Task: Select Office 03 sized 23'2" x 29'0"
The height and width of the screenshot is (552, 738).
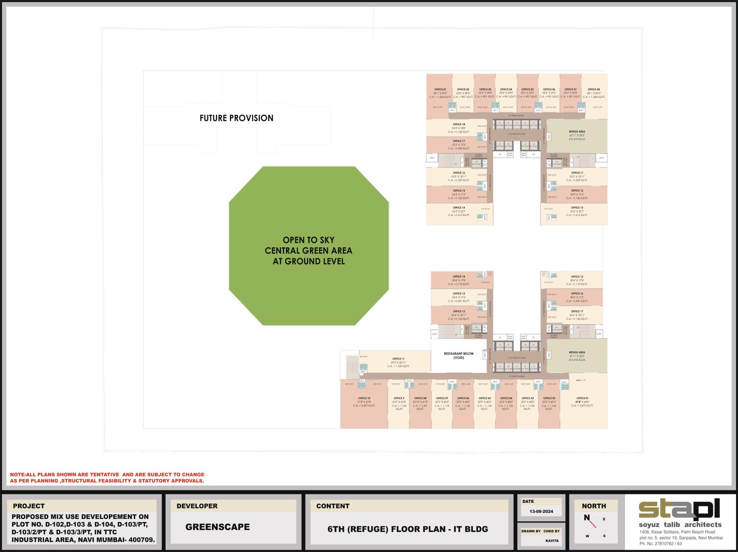Action: click(x=485, y=93)
